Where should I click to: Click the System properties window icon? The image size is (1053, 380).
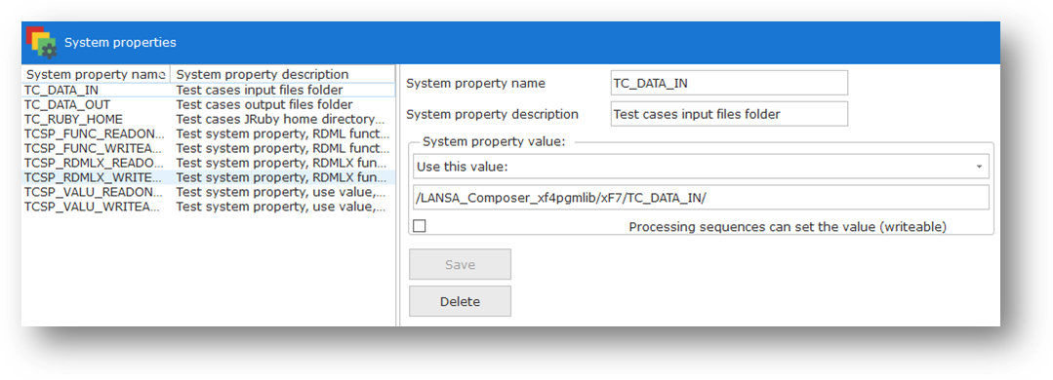pos(41,43)
